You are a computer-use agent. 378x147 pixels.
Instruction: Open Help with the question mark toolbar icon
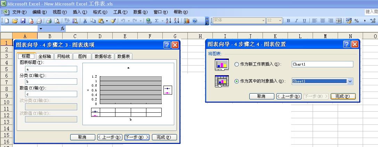coord(194,21)
